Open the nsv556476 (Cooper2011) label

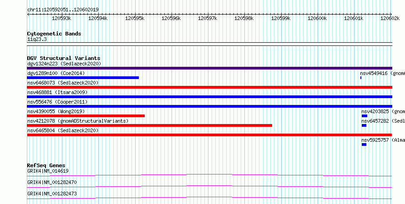pos(57,102)
